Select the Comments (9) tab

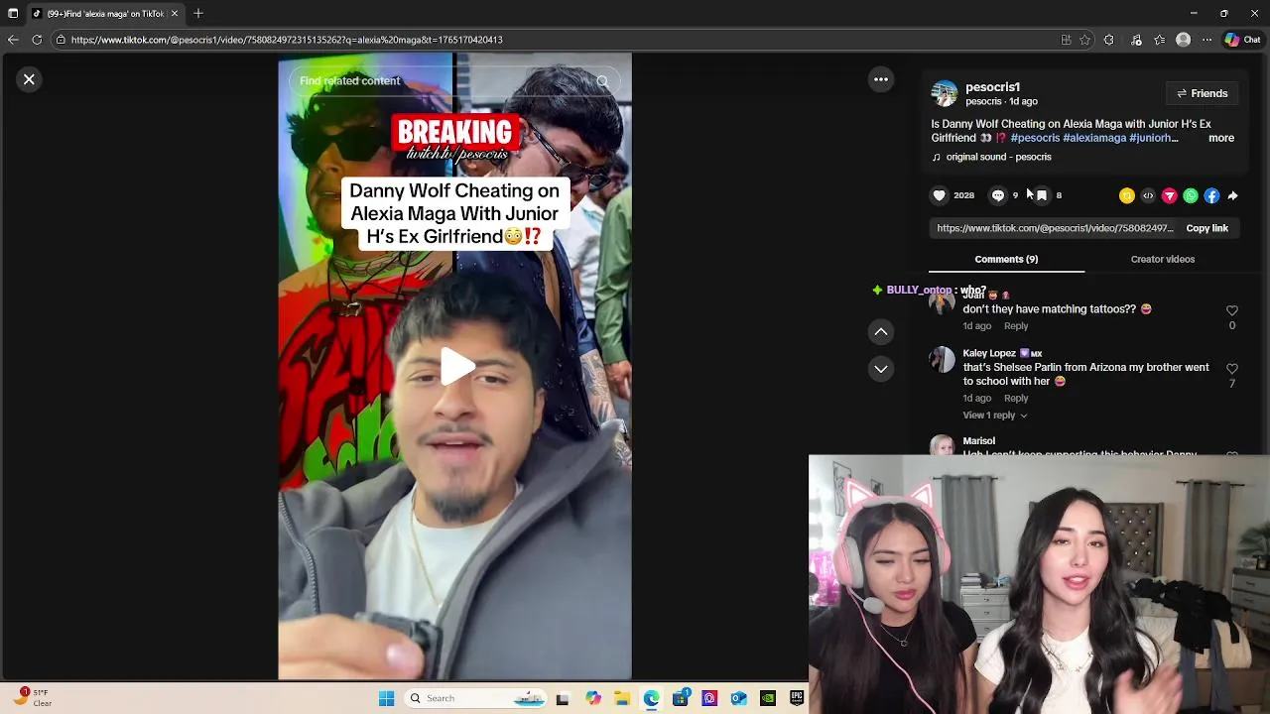[x=1006, y=259]
